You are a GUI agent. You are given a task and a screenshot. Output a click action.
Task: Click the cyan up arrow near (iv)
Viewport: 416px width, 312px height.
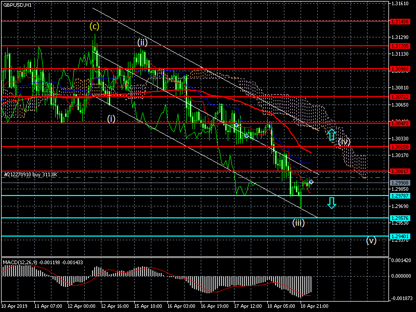[331, 135]
